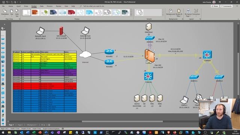The height and width of the screenshot is (135, 240).
Task: Open the Re-Layout Page dropdown
Action: point(188,12)
